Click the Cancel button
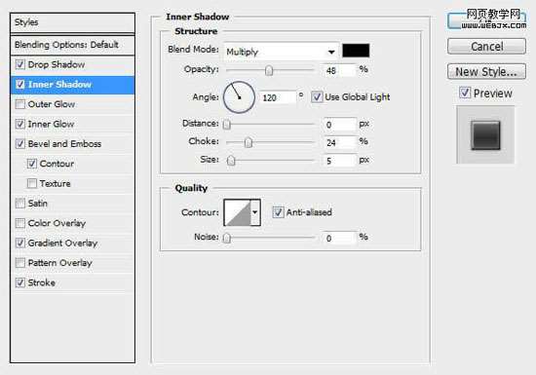Viewport: 536px width, 375px height. [x=486, y=46]
